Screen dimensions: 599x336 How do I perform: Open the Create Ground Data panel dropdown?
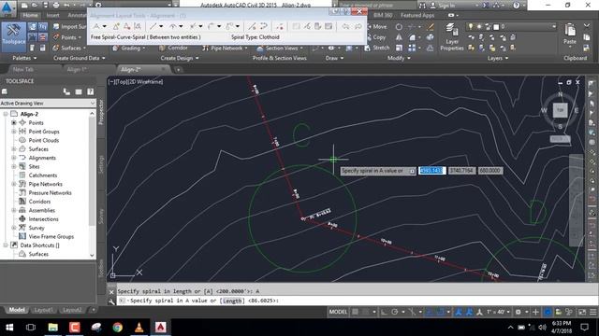tap(103, 58)
